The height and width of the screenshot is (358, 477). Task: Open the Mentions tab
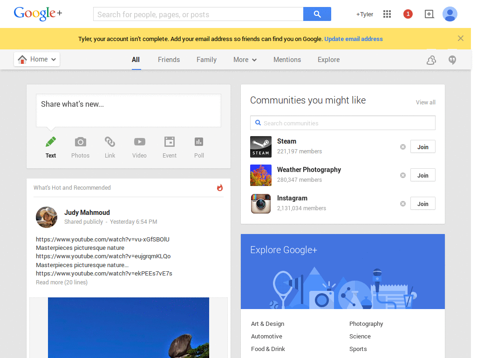[287, 60]
